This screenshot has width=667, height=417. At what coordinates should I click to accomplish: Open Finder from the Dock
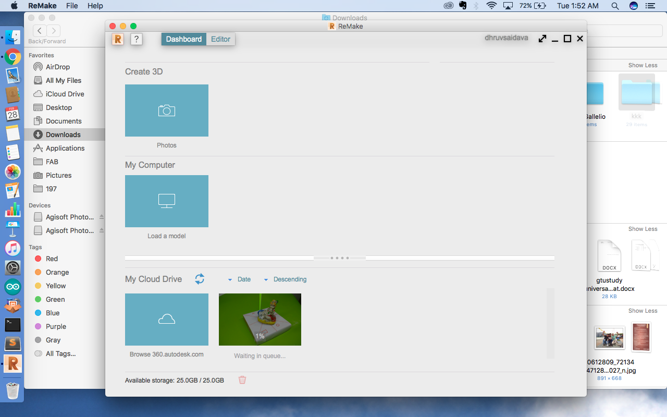click(x=13, y=37)
